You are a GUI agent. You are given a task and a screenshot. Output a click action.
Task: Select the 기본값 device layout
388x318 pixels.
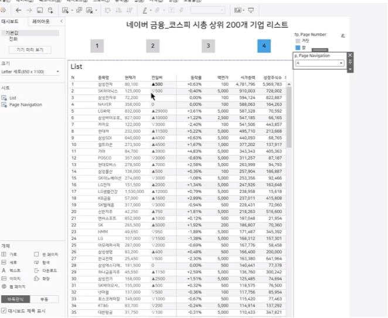30,33
